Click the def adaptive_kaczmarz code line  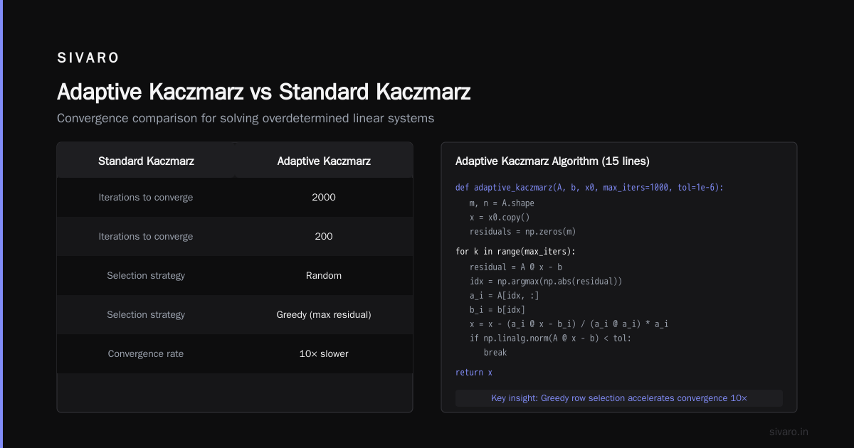589,188
